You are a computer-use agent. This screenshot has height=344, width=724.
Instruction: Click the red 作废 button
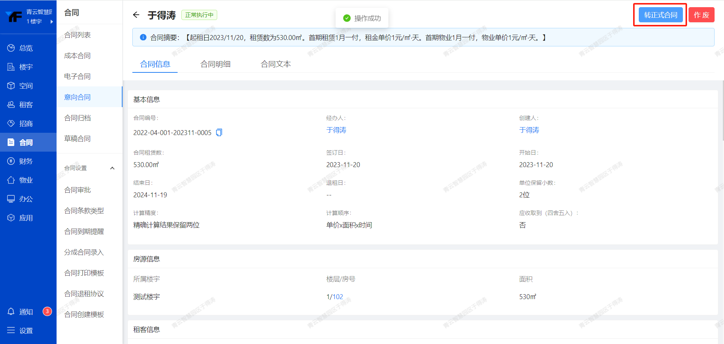pos(701,15)
